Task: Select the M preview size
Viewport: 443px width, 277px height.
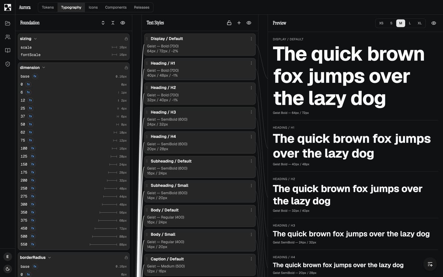Action: pos(401,23)
